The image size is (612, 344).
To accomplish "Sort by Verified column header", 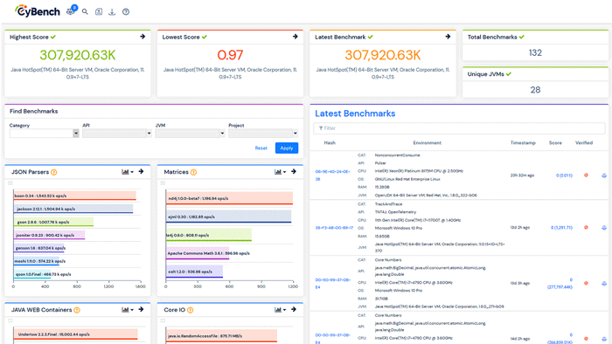I will point(584,143).
